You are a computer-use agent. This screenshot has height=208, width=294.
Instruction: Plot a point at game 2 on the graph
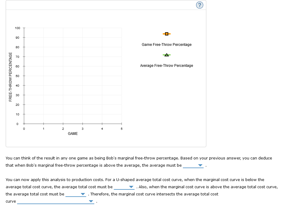tap(63, 76)
